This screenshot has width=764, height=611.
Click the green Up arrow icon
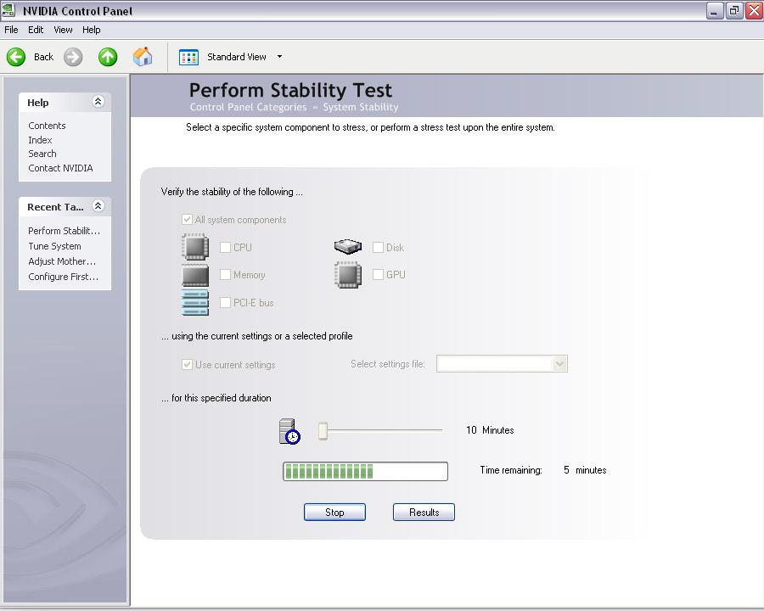coord(108,57)
